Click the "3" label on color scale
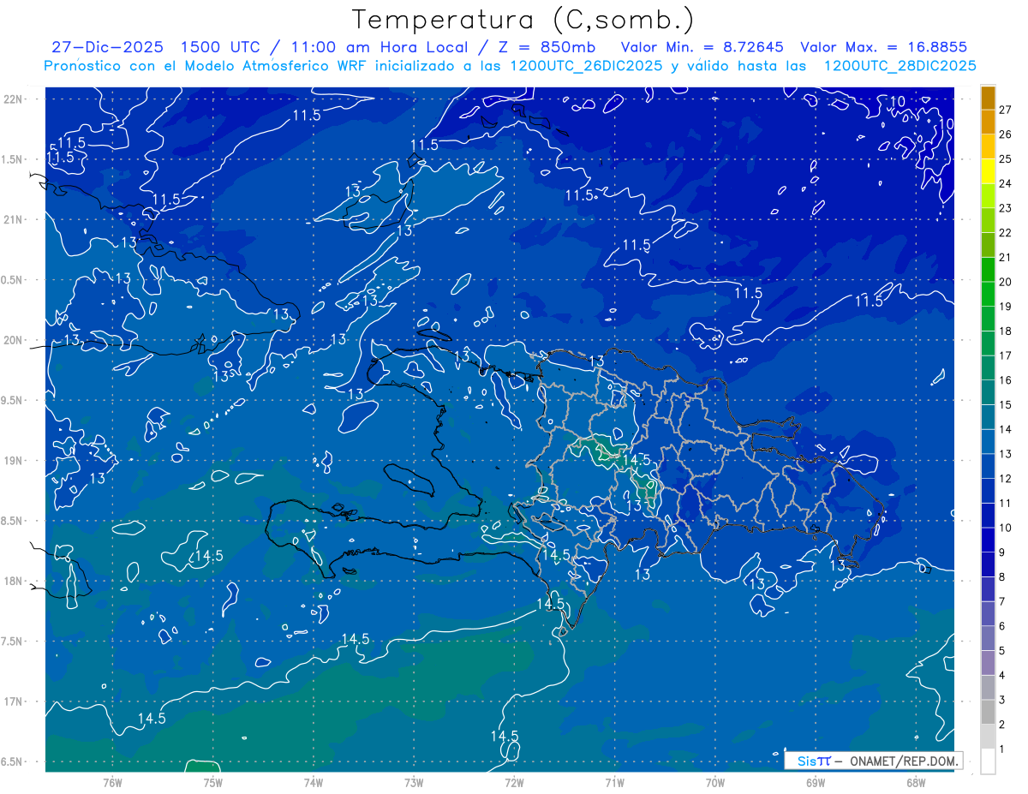Image resolution: width=1028 pixels, height=794 pixels. click(1002, 701)
